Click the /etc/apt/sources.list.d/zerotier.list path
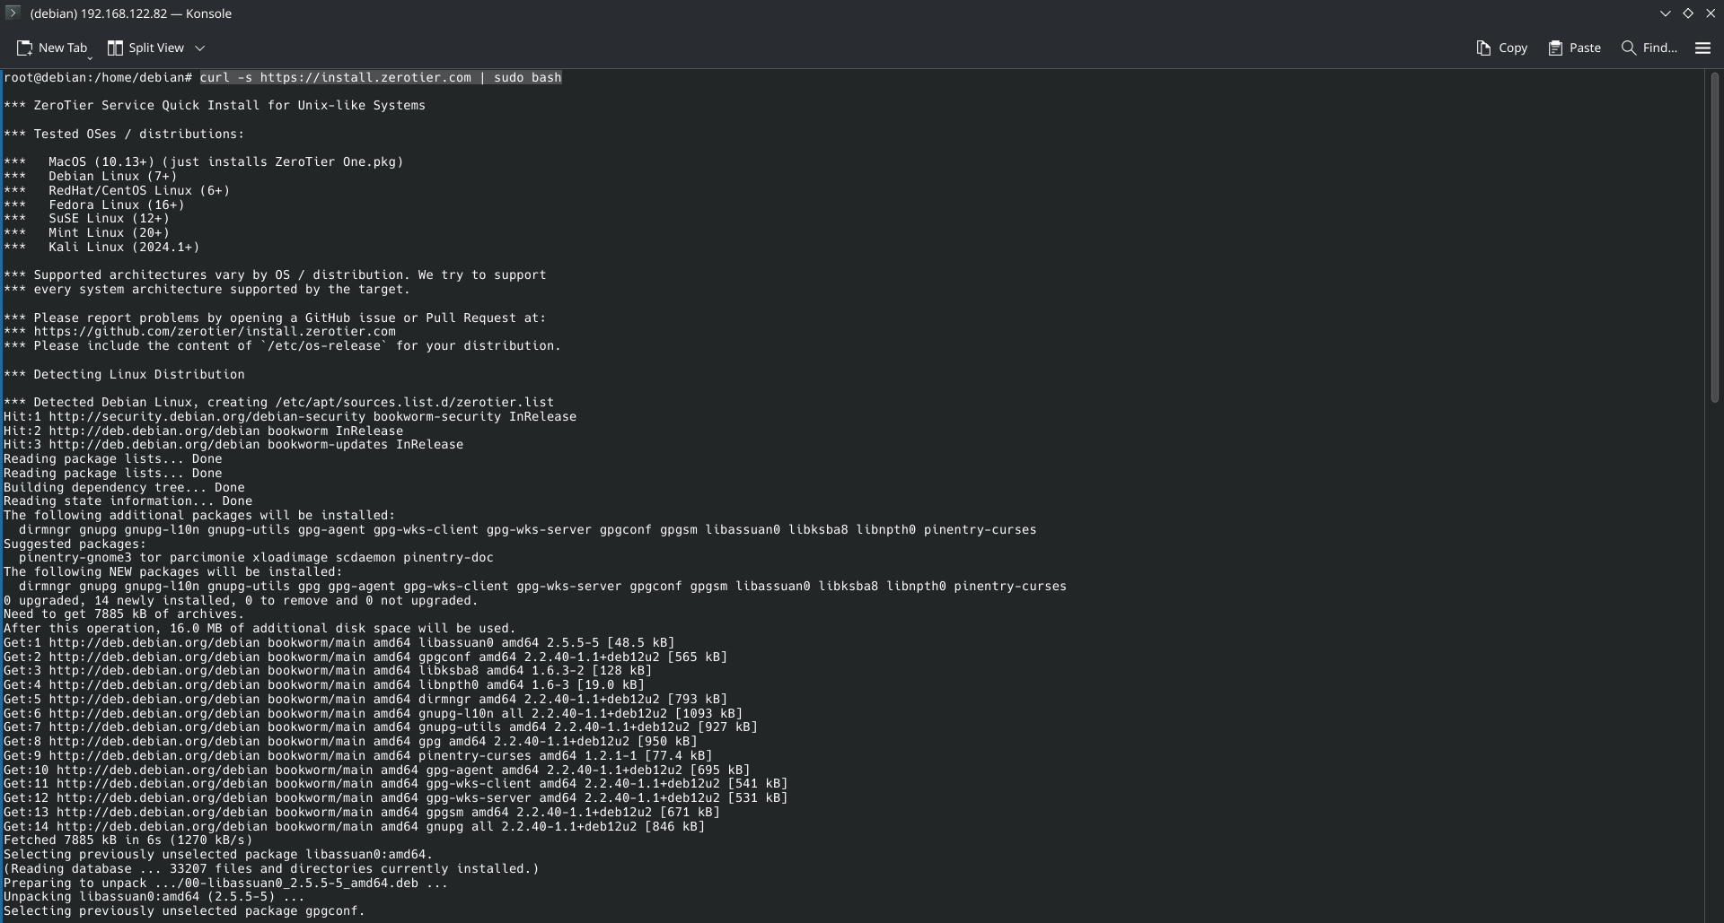Screen dimensions: 1724x923 pos(414,403)
